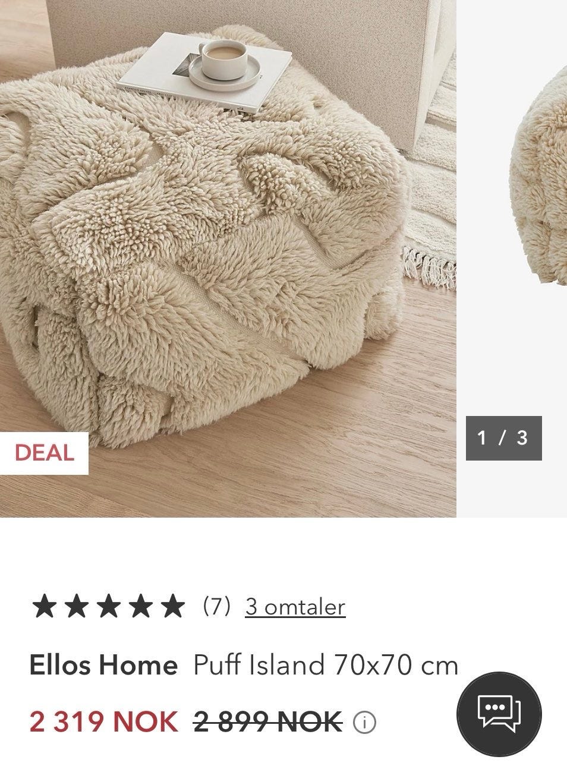The width and height of the screenshot is (567, 769).
Task: Click the Puff Island 70x70 cm title
Action: (x=326, y=665)
